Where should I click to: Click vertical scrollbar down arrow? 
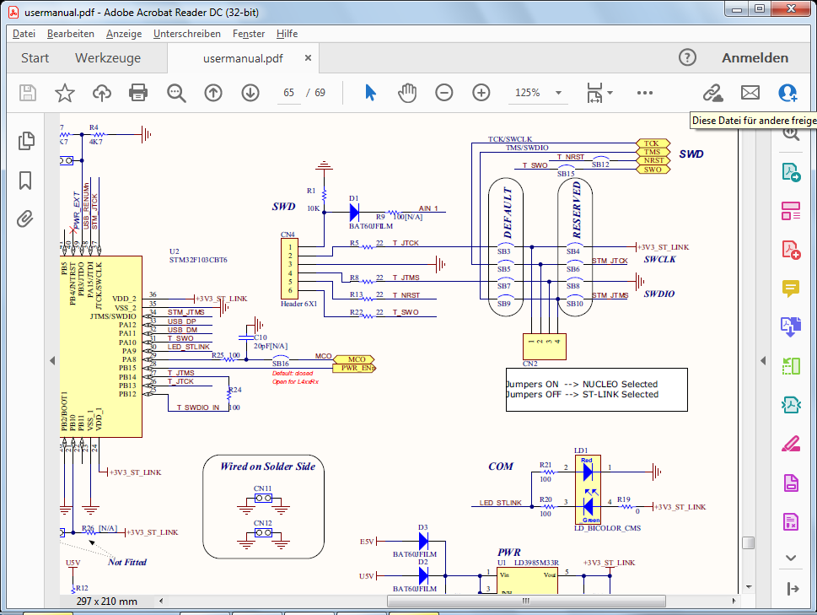(x=748, y=587)
